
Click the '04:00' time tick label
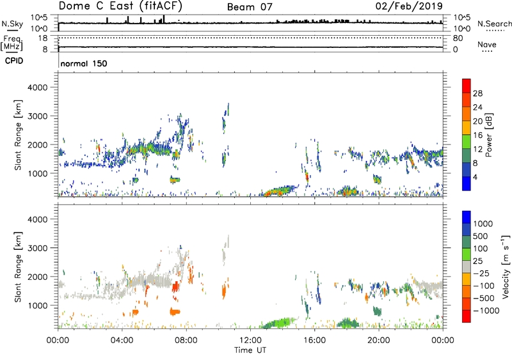pos(122,341)
